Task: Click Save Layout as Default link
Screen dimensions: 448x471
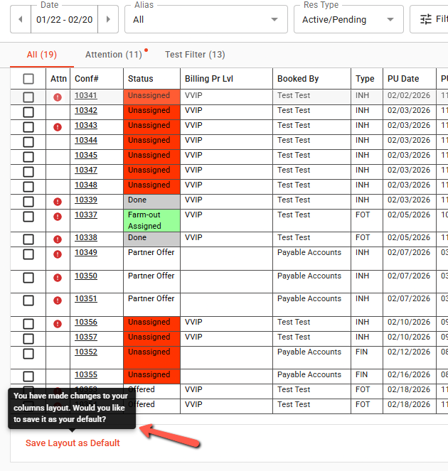Action: [73, 443]
